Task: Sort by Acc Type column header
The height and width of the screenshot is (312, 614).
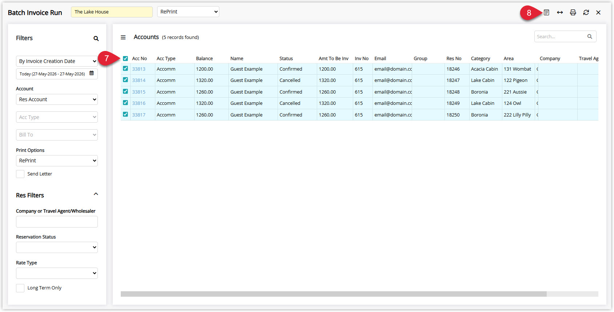Action: pyautogui.click(x=166, y=58)
